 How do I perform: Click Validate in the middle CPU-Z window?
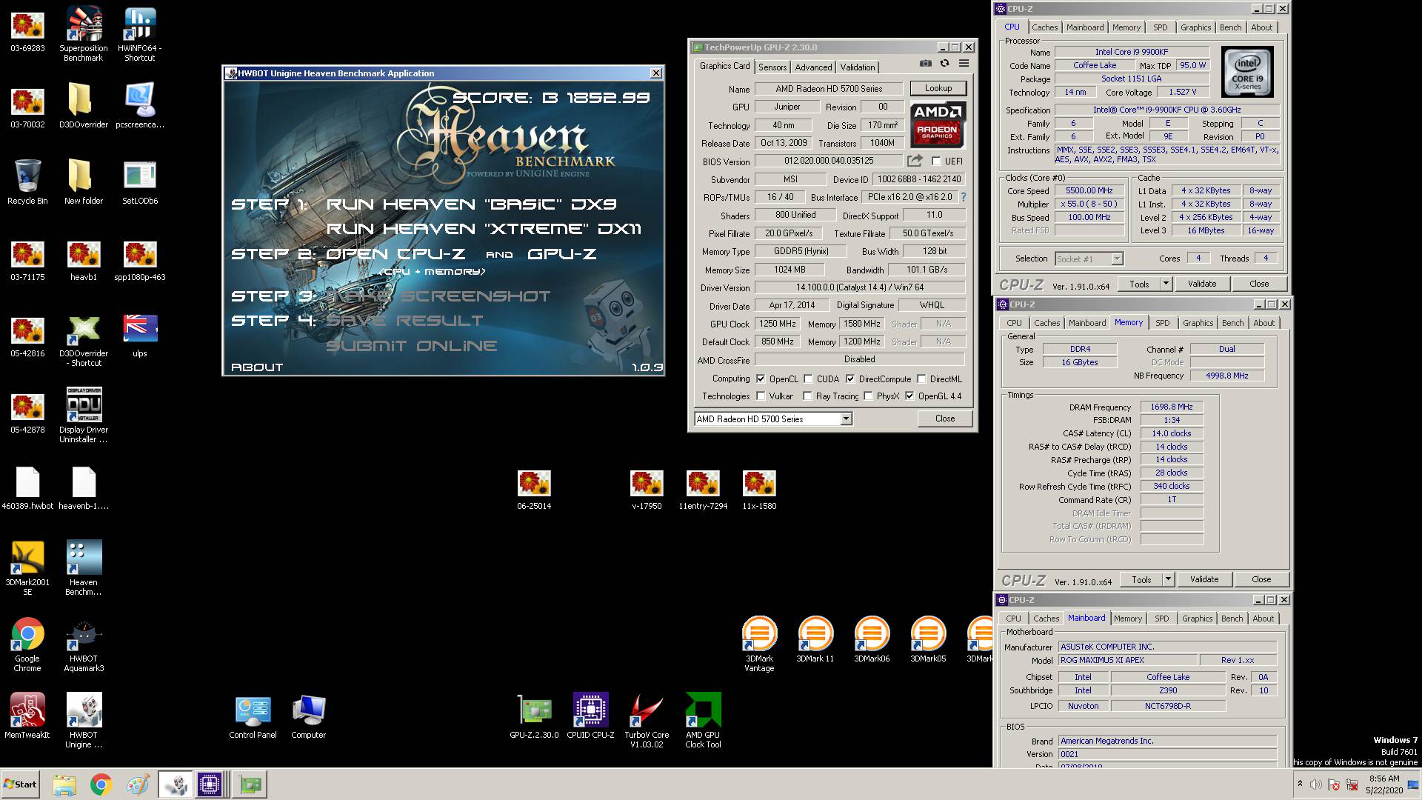click(x=1204, y=579)
